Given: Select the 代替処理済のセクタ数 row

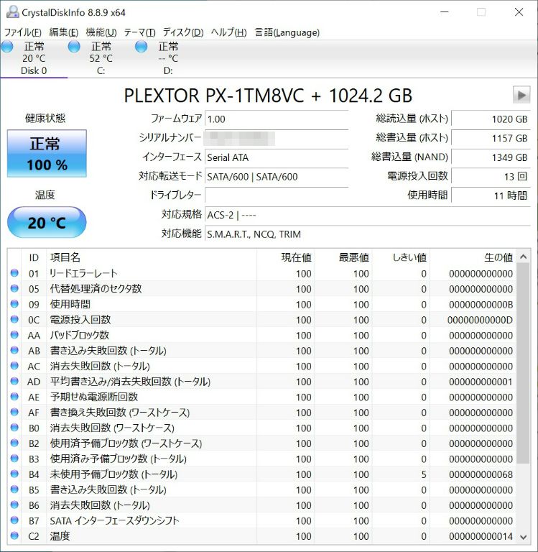Looking at the screenshot, I should click(x=261, y=289).
